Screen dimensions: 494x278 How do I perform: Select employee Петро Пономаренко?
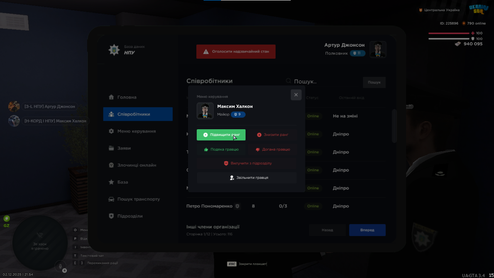[209, 206]
